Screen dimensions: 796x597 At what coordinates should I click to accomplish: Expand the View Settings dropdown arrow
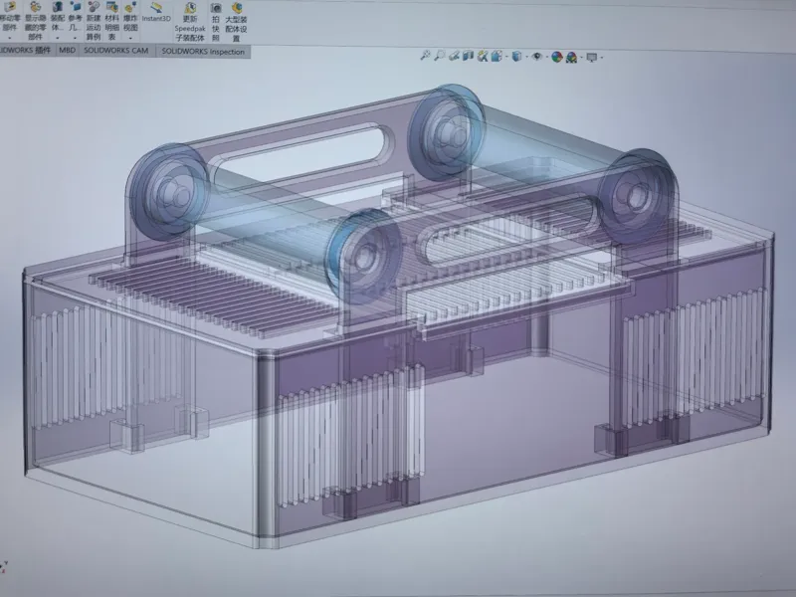pos(602,58)
